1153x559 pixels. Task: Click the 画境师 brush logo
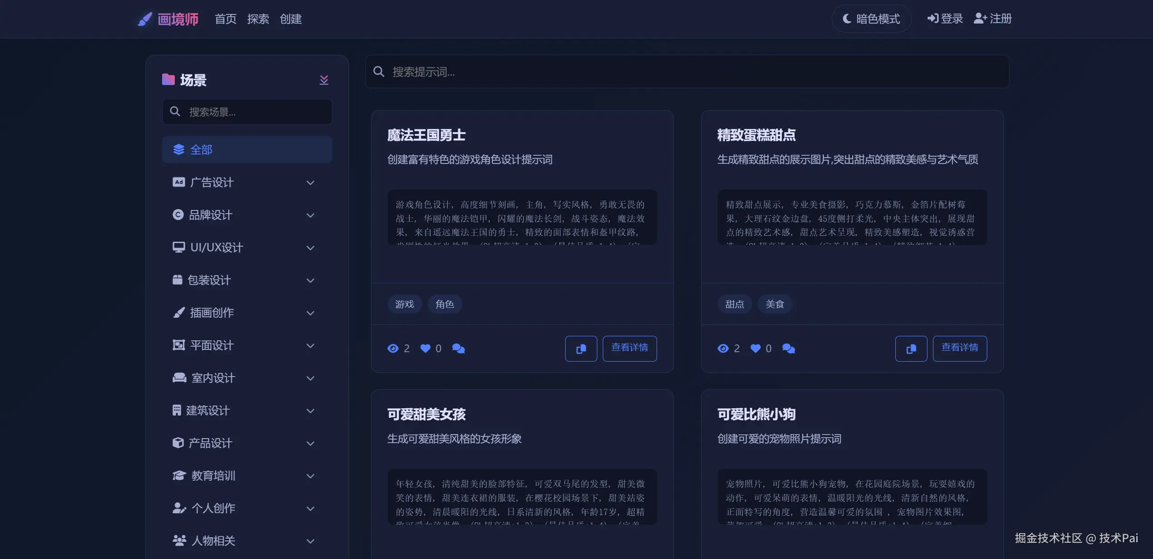tap(145, 19)
